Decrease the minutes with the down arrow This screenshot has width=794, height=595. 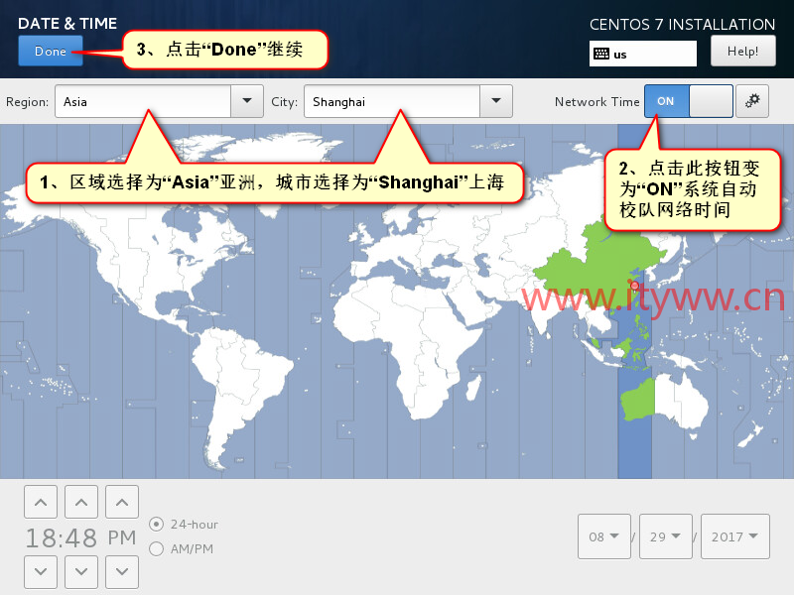pos(81,572)
